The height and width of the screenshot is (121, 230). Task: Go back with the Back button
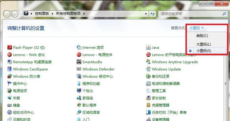7,14
